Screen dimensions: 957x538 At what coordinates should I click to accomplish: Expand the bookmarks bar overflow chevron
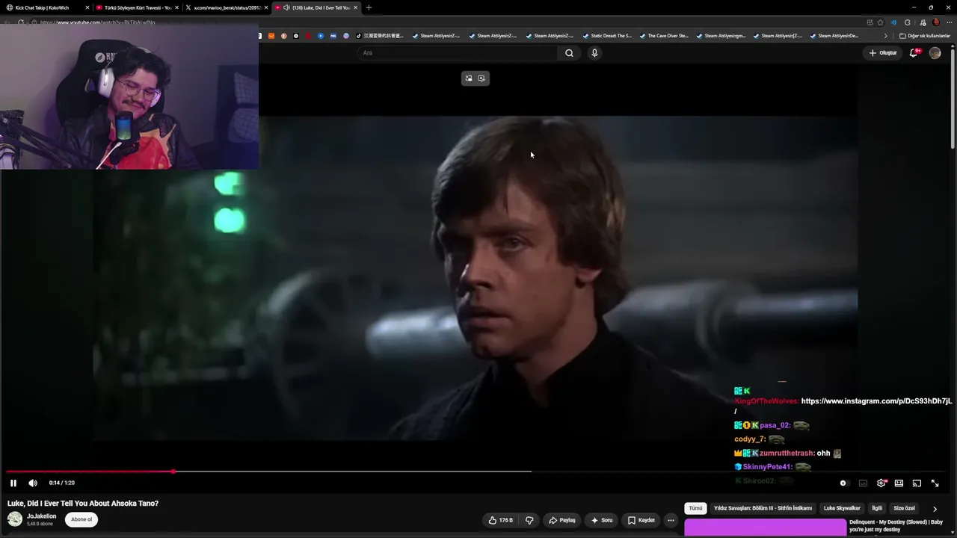886,36
